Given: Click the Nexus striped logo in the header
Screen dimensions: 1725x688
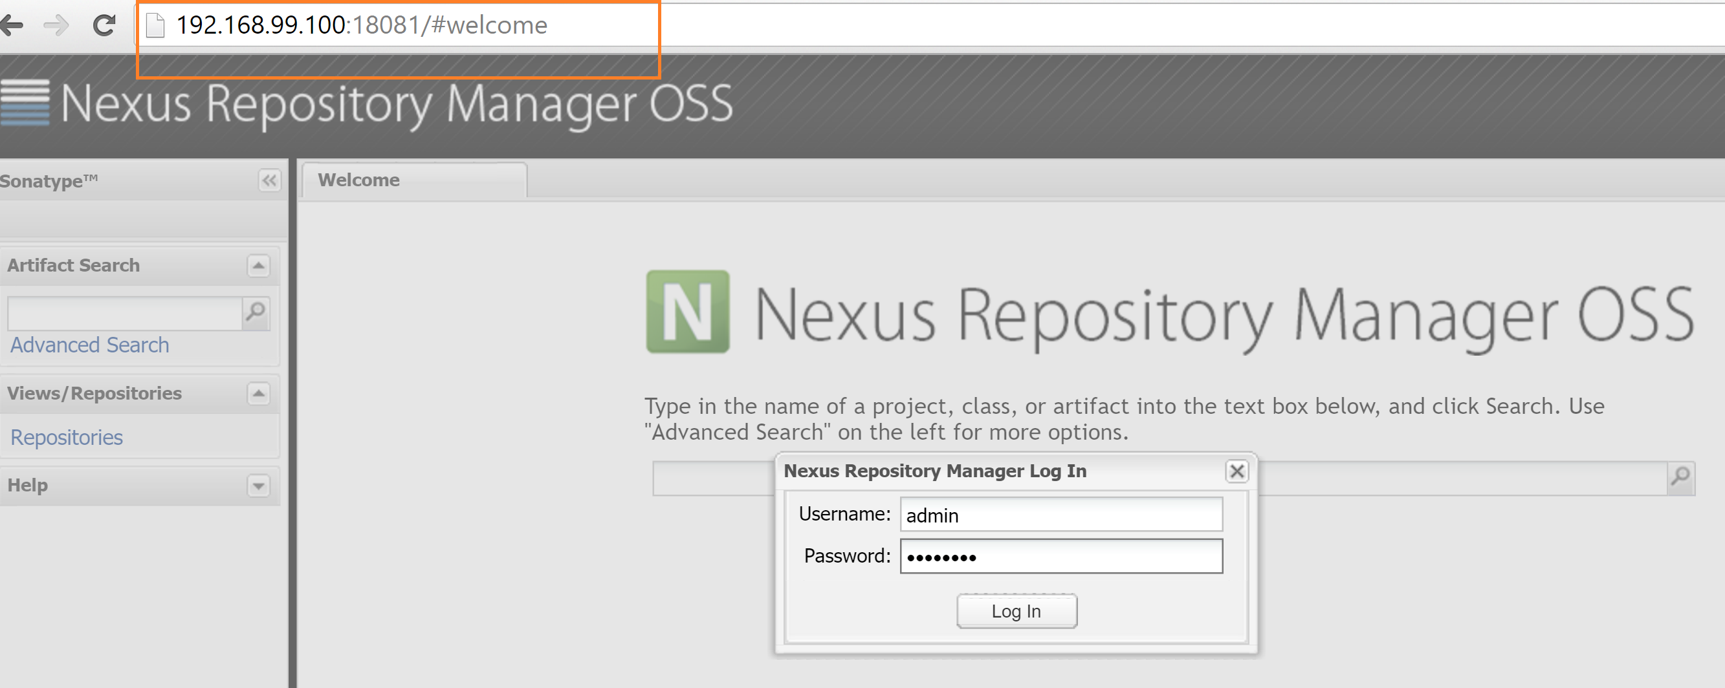Looking at the screenshot, I should (25, 102).
